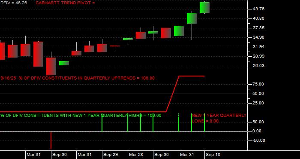Viewport: 300px width, 159px height.
Task: Click the green new-highs spike above Sep 29 label
Action: [x=102, y=123]
